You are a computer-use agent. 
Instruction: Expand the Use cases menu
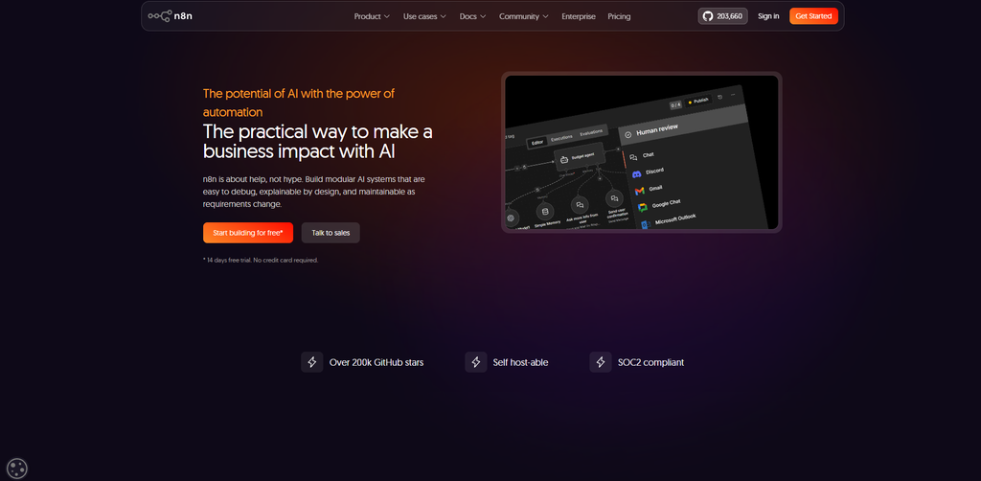(x=424, y=16)
